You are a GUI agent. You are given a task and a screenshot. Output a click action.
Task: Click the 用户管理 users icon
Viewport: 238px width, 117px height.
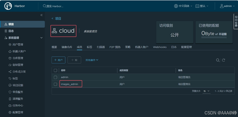(x=10, y=45)
